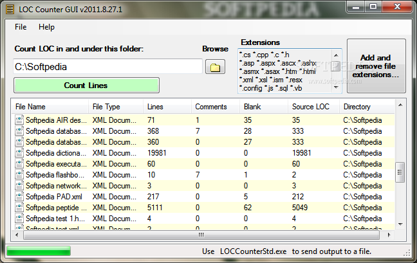Select the Softpedia executa... file name
This screenshot has height=263, width=417.
[56, 164]
